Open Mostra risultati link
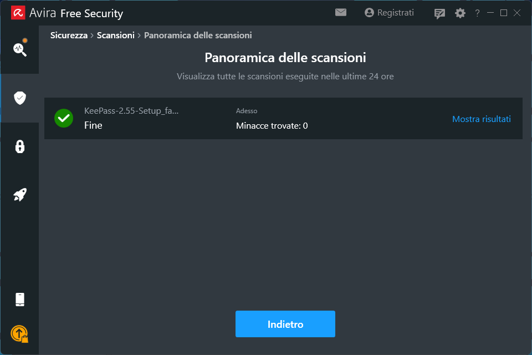 click(x=481, y=119)
